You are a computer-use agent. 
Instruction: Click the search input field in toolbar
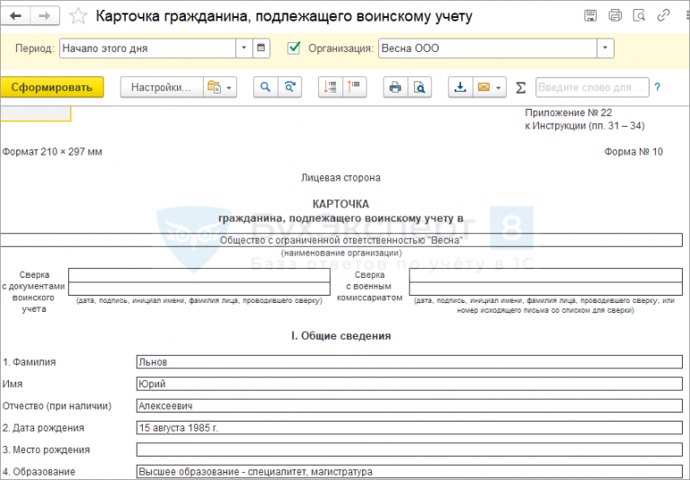(x=591, y=87)
